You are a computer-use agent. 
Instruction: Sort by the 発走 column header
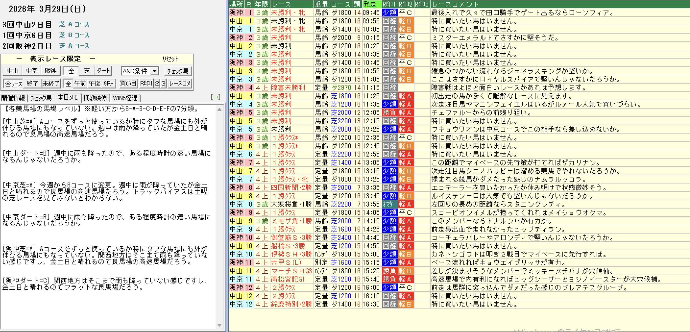click(371, 4)
